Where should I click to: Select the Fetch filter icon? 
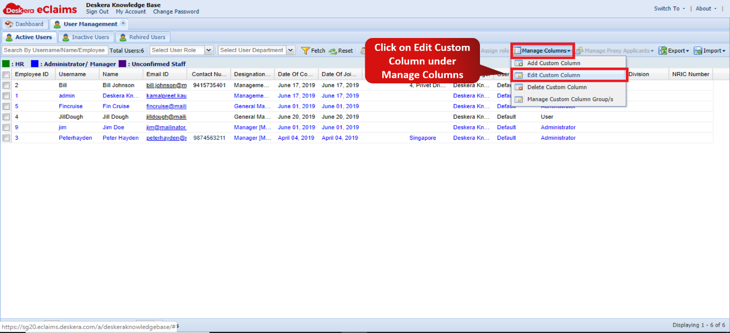pyautogui.click(x=307, y=51)
